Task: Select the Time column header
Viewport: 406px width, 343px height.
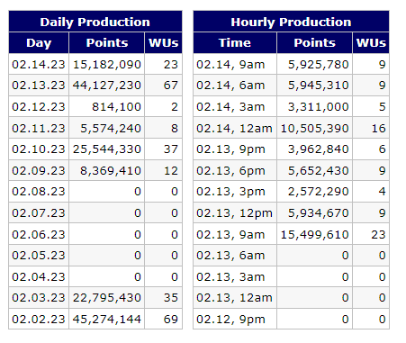Action: 235,43
